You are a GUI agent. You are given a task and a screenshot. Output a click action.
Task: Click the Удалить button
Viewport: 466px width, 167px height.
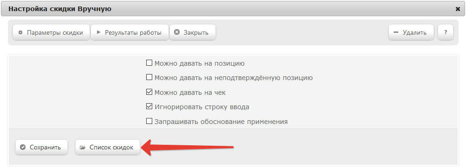[x=411, y=32]
